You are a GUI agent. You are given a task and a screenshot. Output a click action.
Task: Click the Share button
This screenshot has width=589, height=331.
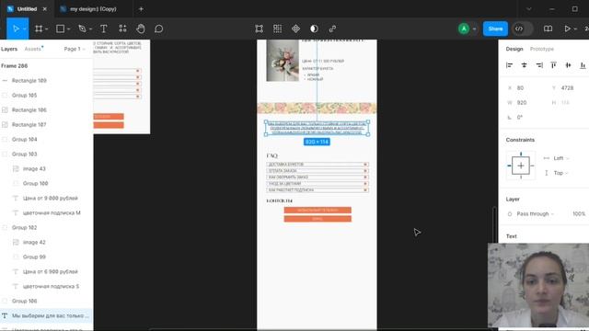[x=495, y=29]
